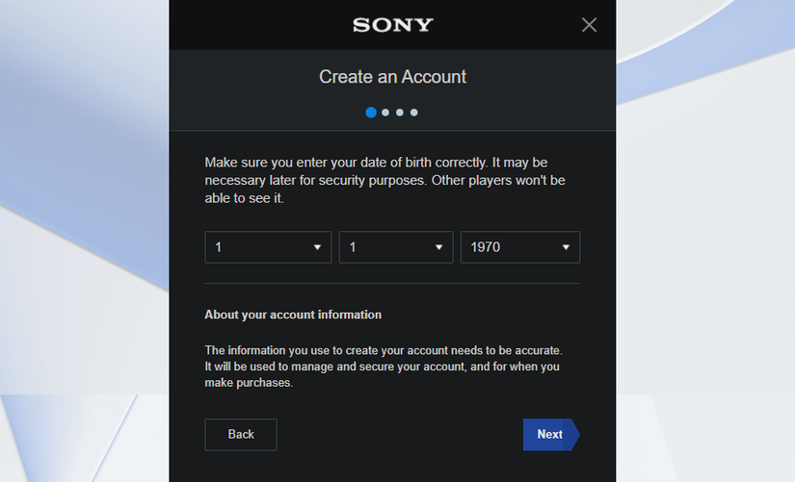795x482 pixels.
Task: Select the second progress step dot
Action: [x=385, y=113]
